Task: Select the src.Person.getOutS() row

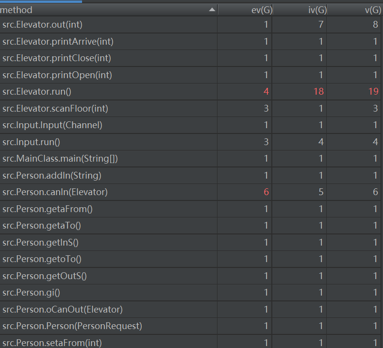Action: click(x=190, y=276)
